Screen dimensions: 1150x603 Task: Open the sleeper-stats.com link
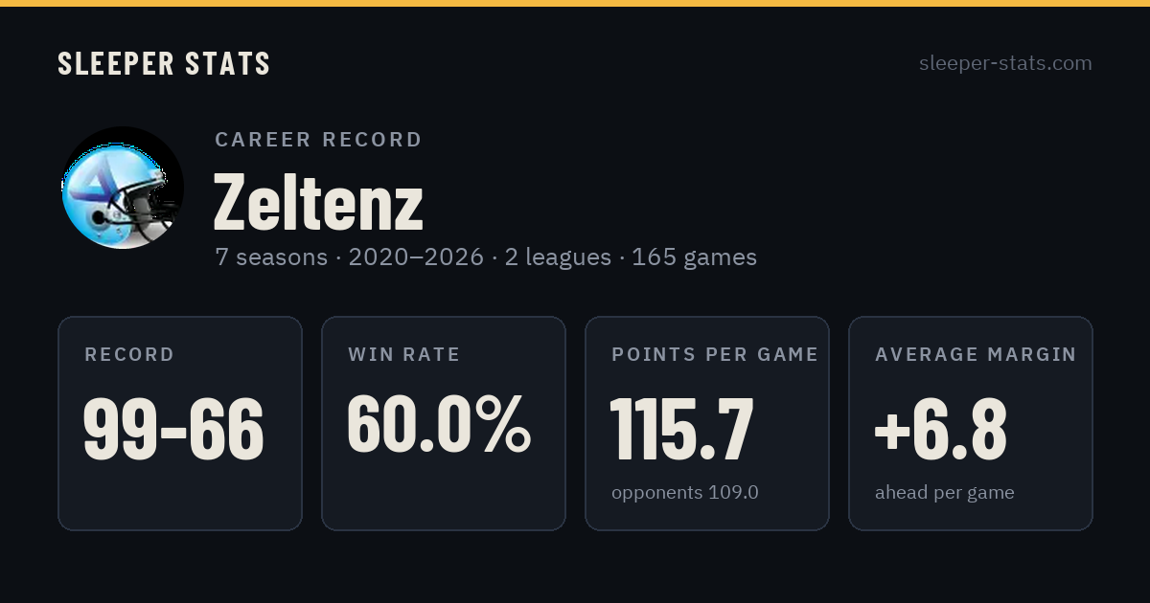pyautogui.click(x=1005, y=63)
